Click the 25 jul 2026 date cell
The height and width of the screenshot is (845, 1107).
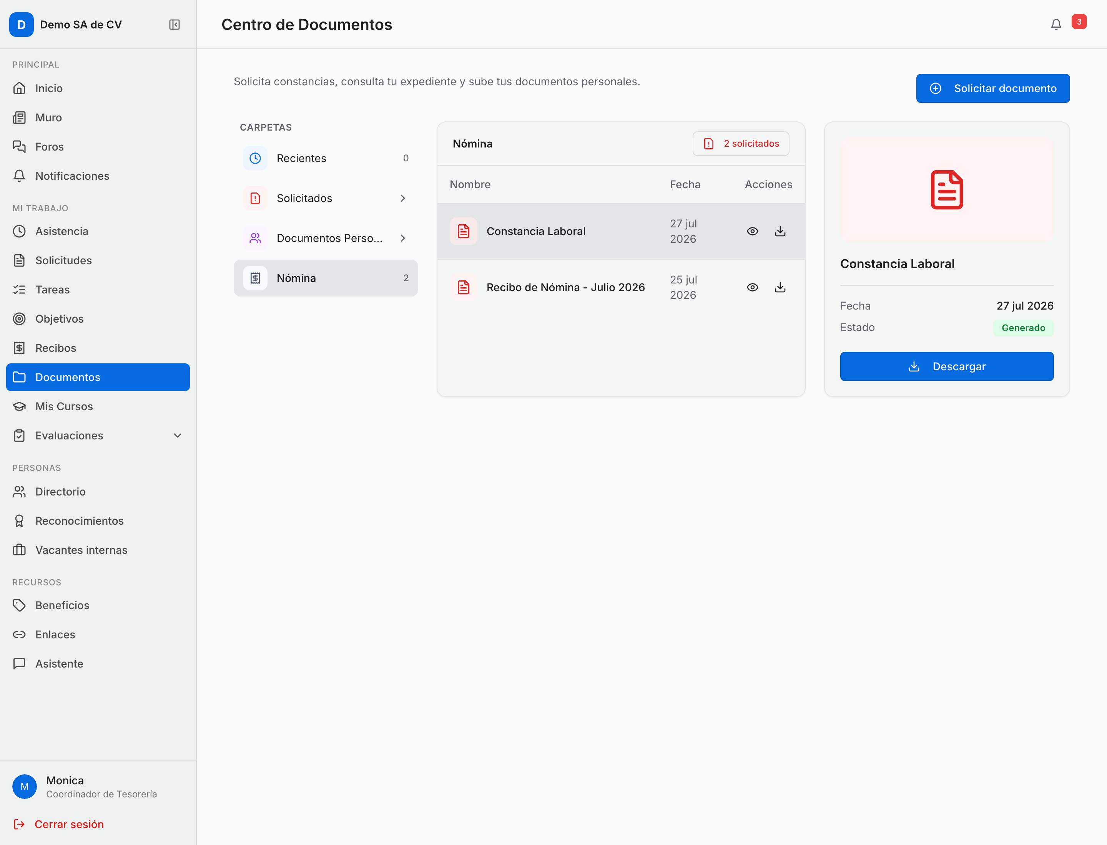pyautogui.click(x=683, y=287)
